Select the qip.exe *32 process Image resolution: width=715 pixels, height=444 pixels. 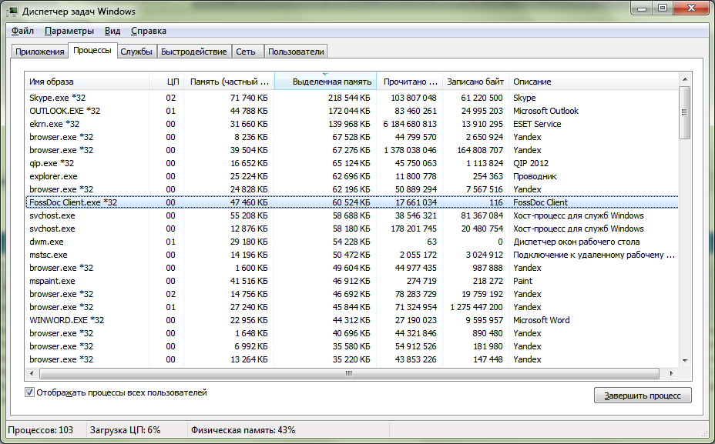click(351, 163)
